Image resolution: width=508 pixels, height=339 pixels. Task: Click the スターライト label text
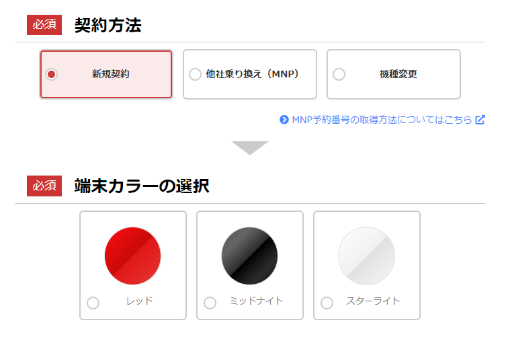(x=373, y=301)
